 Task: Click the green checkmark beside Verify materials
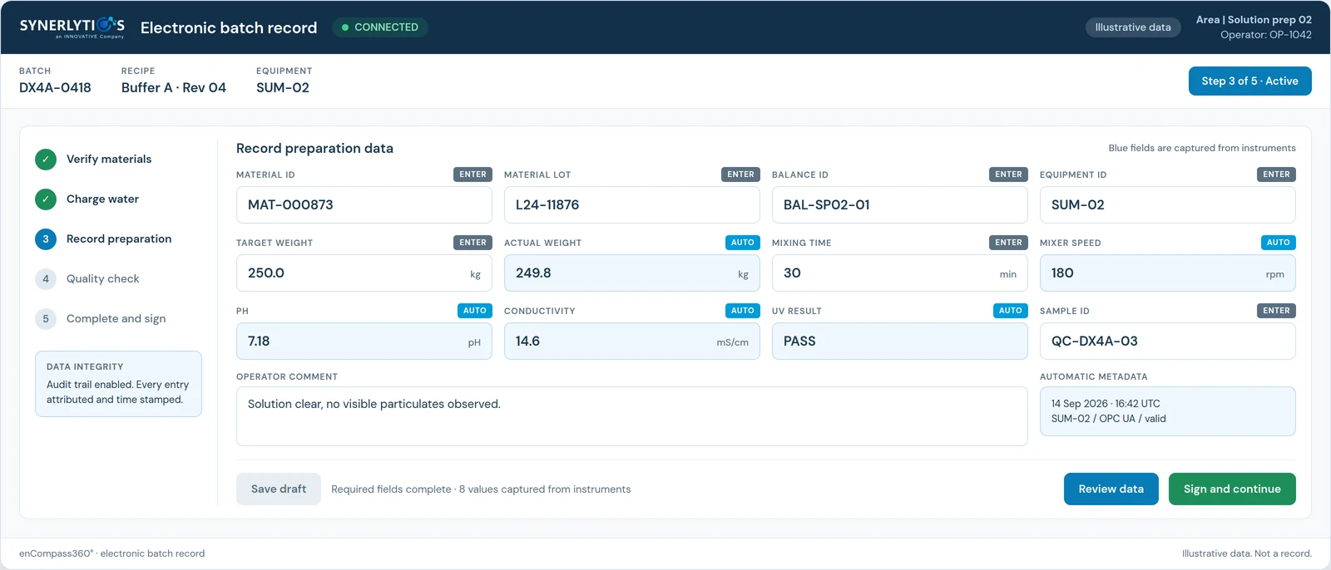(x=46, y=159)
